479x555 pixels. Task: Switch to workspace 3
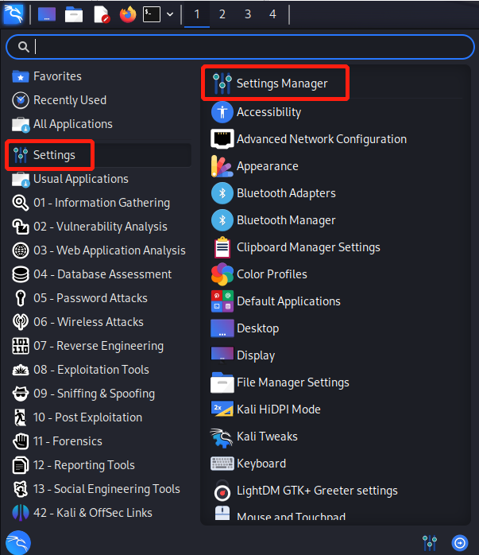point(247,14)
